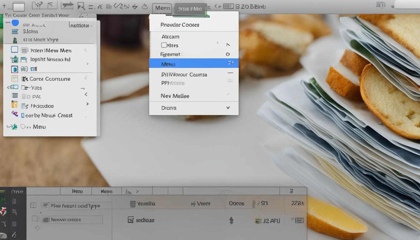The width and height of the screenshot is (420, 240).
Task: Click the green flask icon beside Mock Vhye
Action: coord(15,40)
